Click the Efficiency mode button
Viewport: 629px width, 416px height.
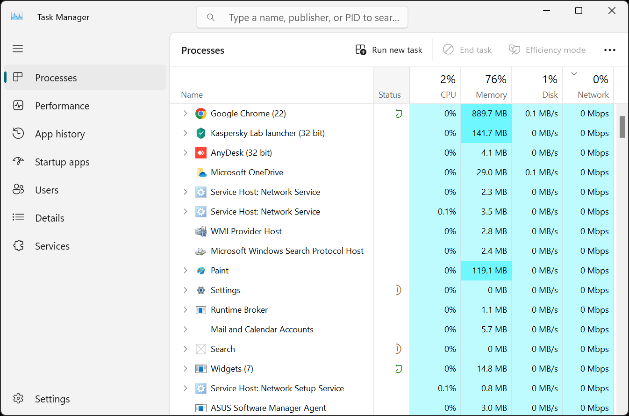pyautogui.click(x=547, y=50)
